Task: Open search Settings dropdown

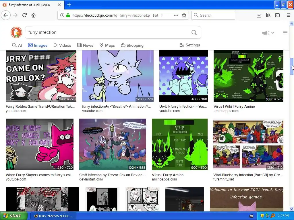Action: [190, 45]
